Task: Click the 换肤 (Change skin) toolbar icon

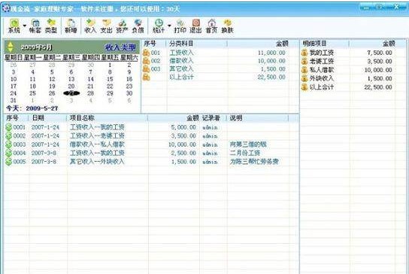Action: (227, 26)
